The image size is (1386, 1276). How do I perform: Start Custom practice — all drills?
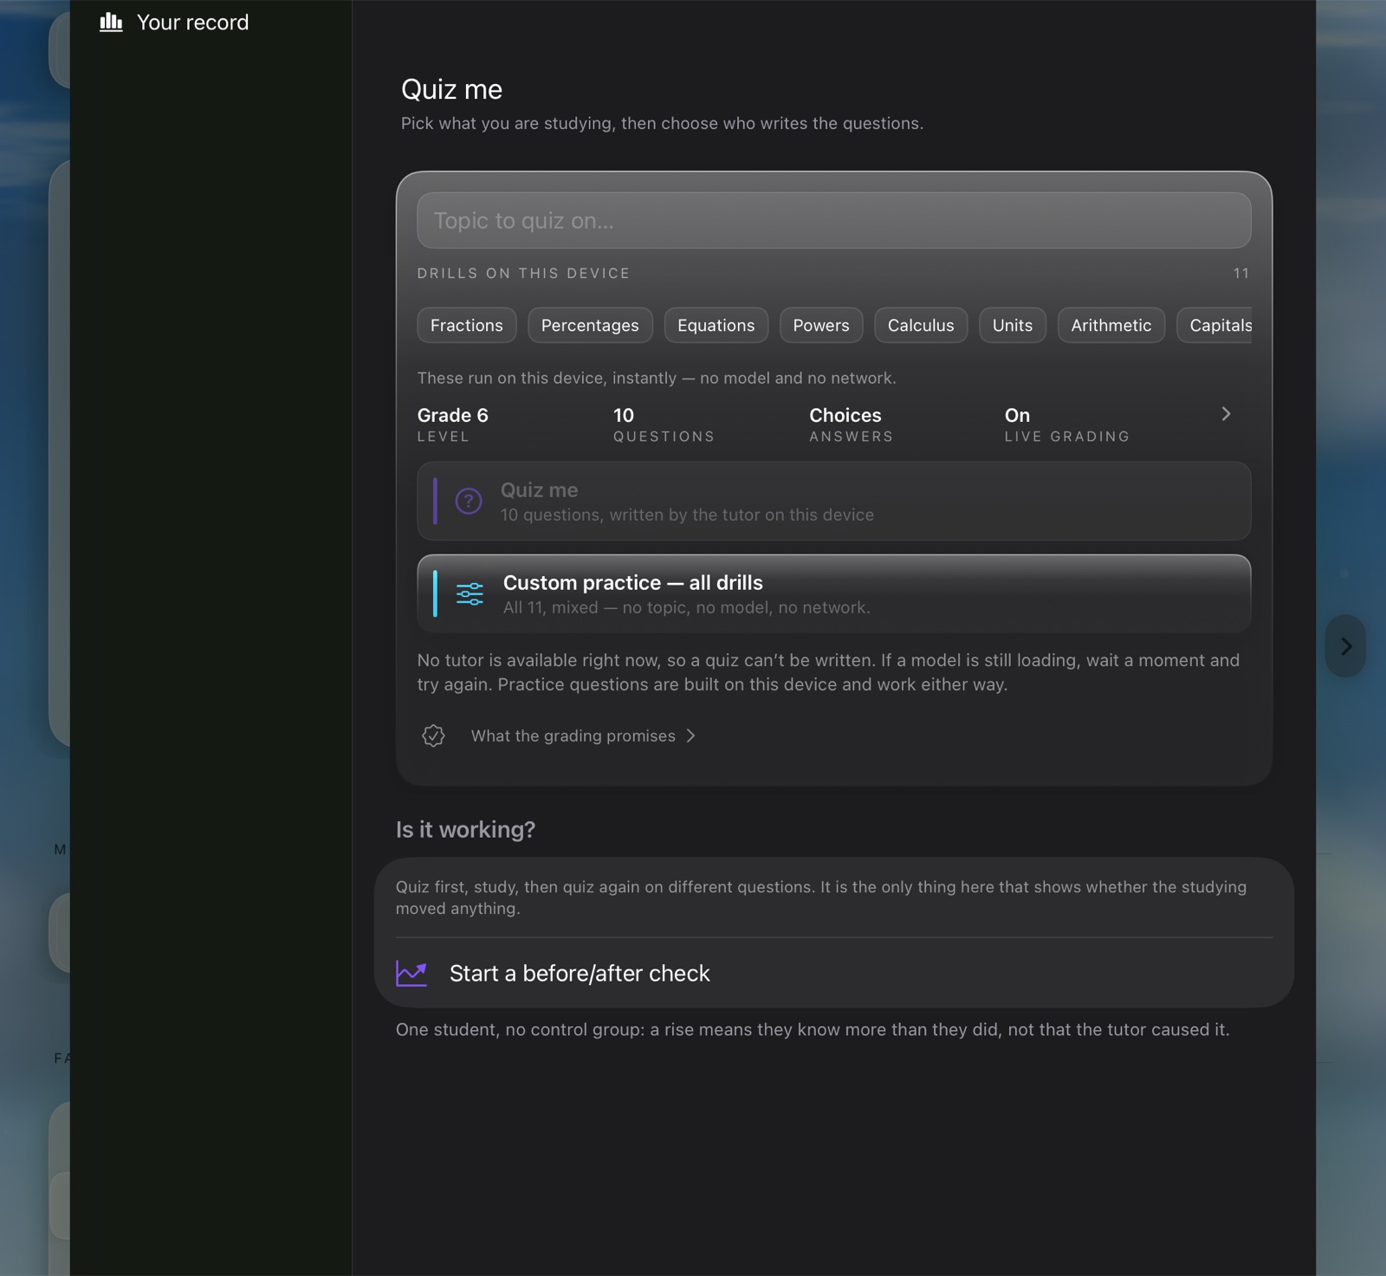pyautogui.click(x=834, y=594)
